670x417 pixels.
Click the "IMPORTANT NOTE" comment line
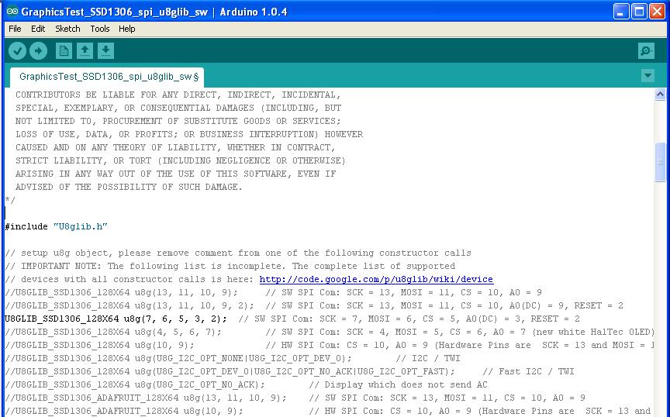click(230, 266)
